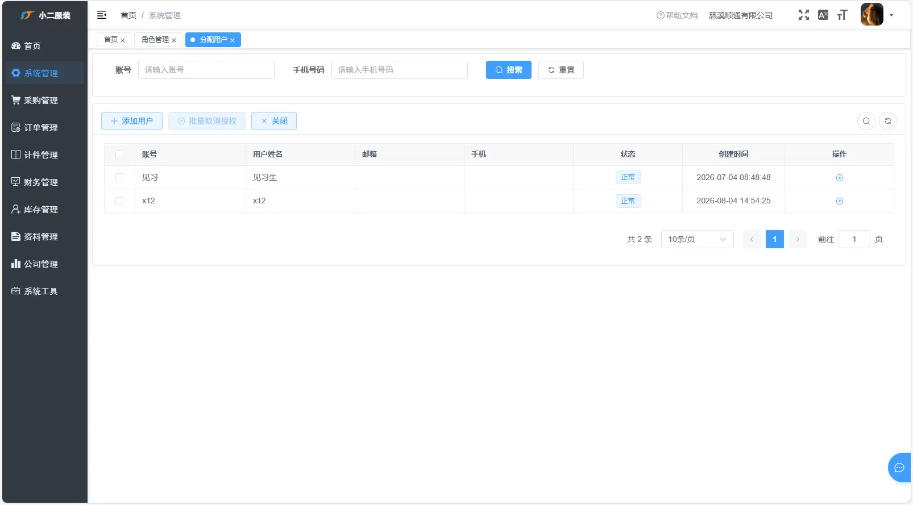
Task: Collapse the sidebar with the hamburger icon
Action: (102, 15)
